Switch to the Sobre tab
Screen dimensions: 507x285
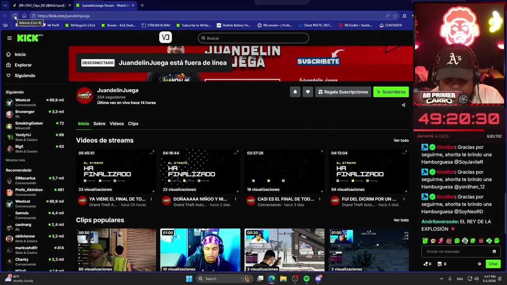click(99, 123)
